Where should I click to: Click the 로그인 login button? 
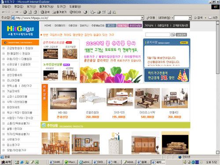coord(111,26)
